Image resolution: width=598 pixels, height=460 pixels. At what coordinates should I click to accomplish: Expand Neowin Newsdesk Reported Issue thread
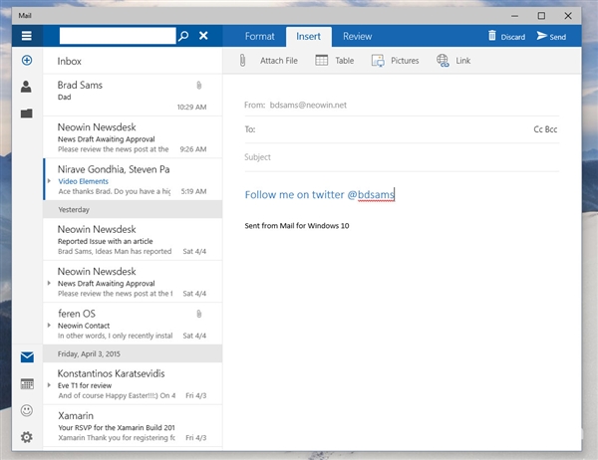[x=50, y=240]
